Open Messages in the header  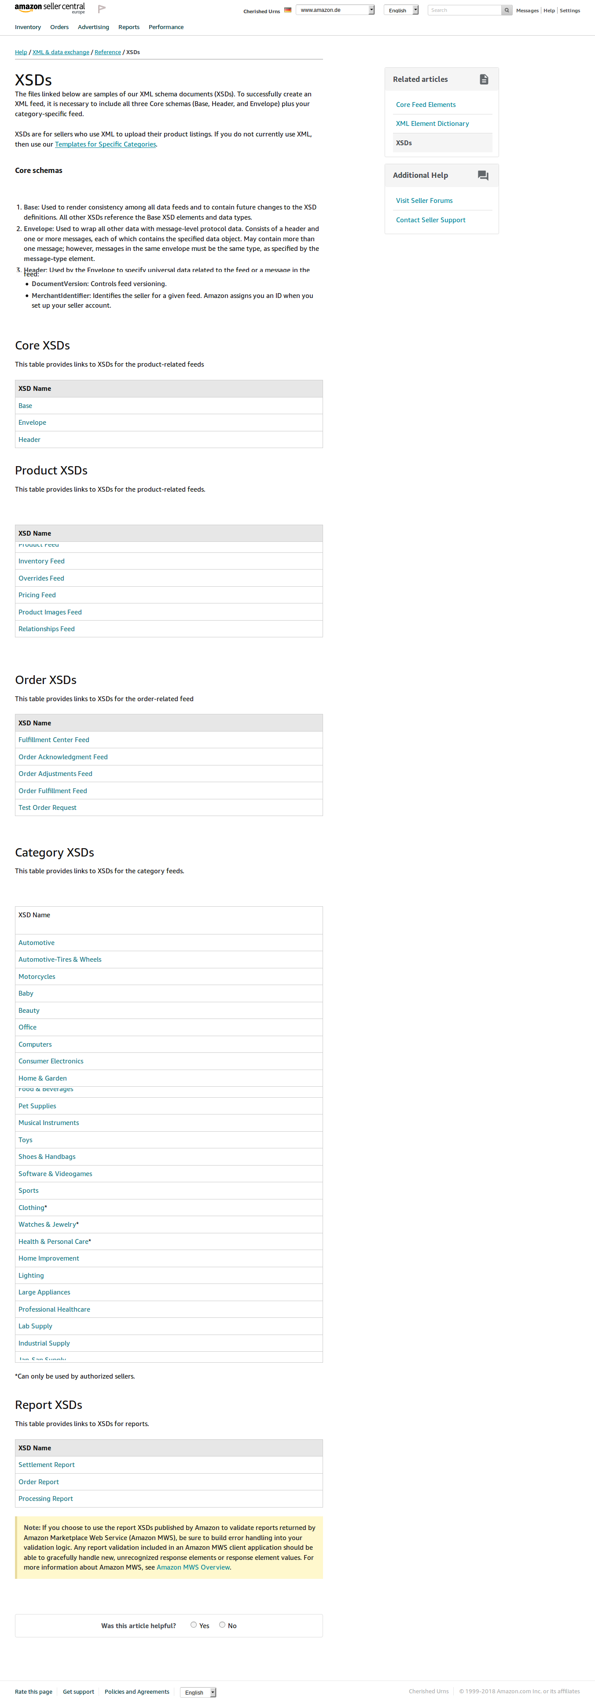point(527,11)
